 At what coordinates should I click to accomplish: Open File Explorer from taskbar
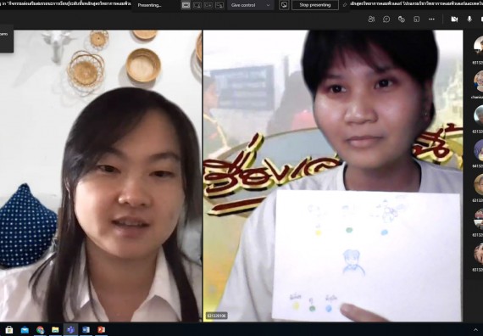55,330
